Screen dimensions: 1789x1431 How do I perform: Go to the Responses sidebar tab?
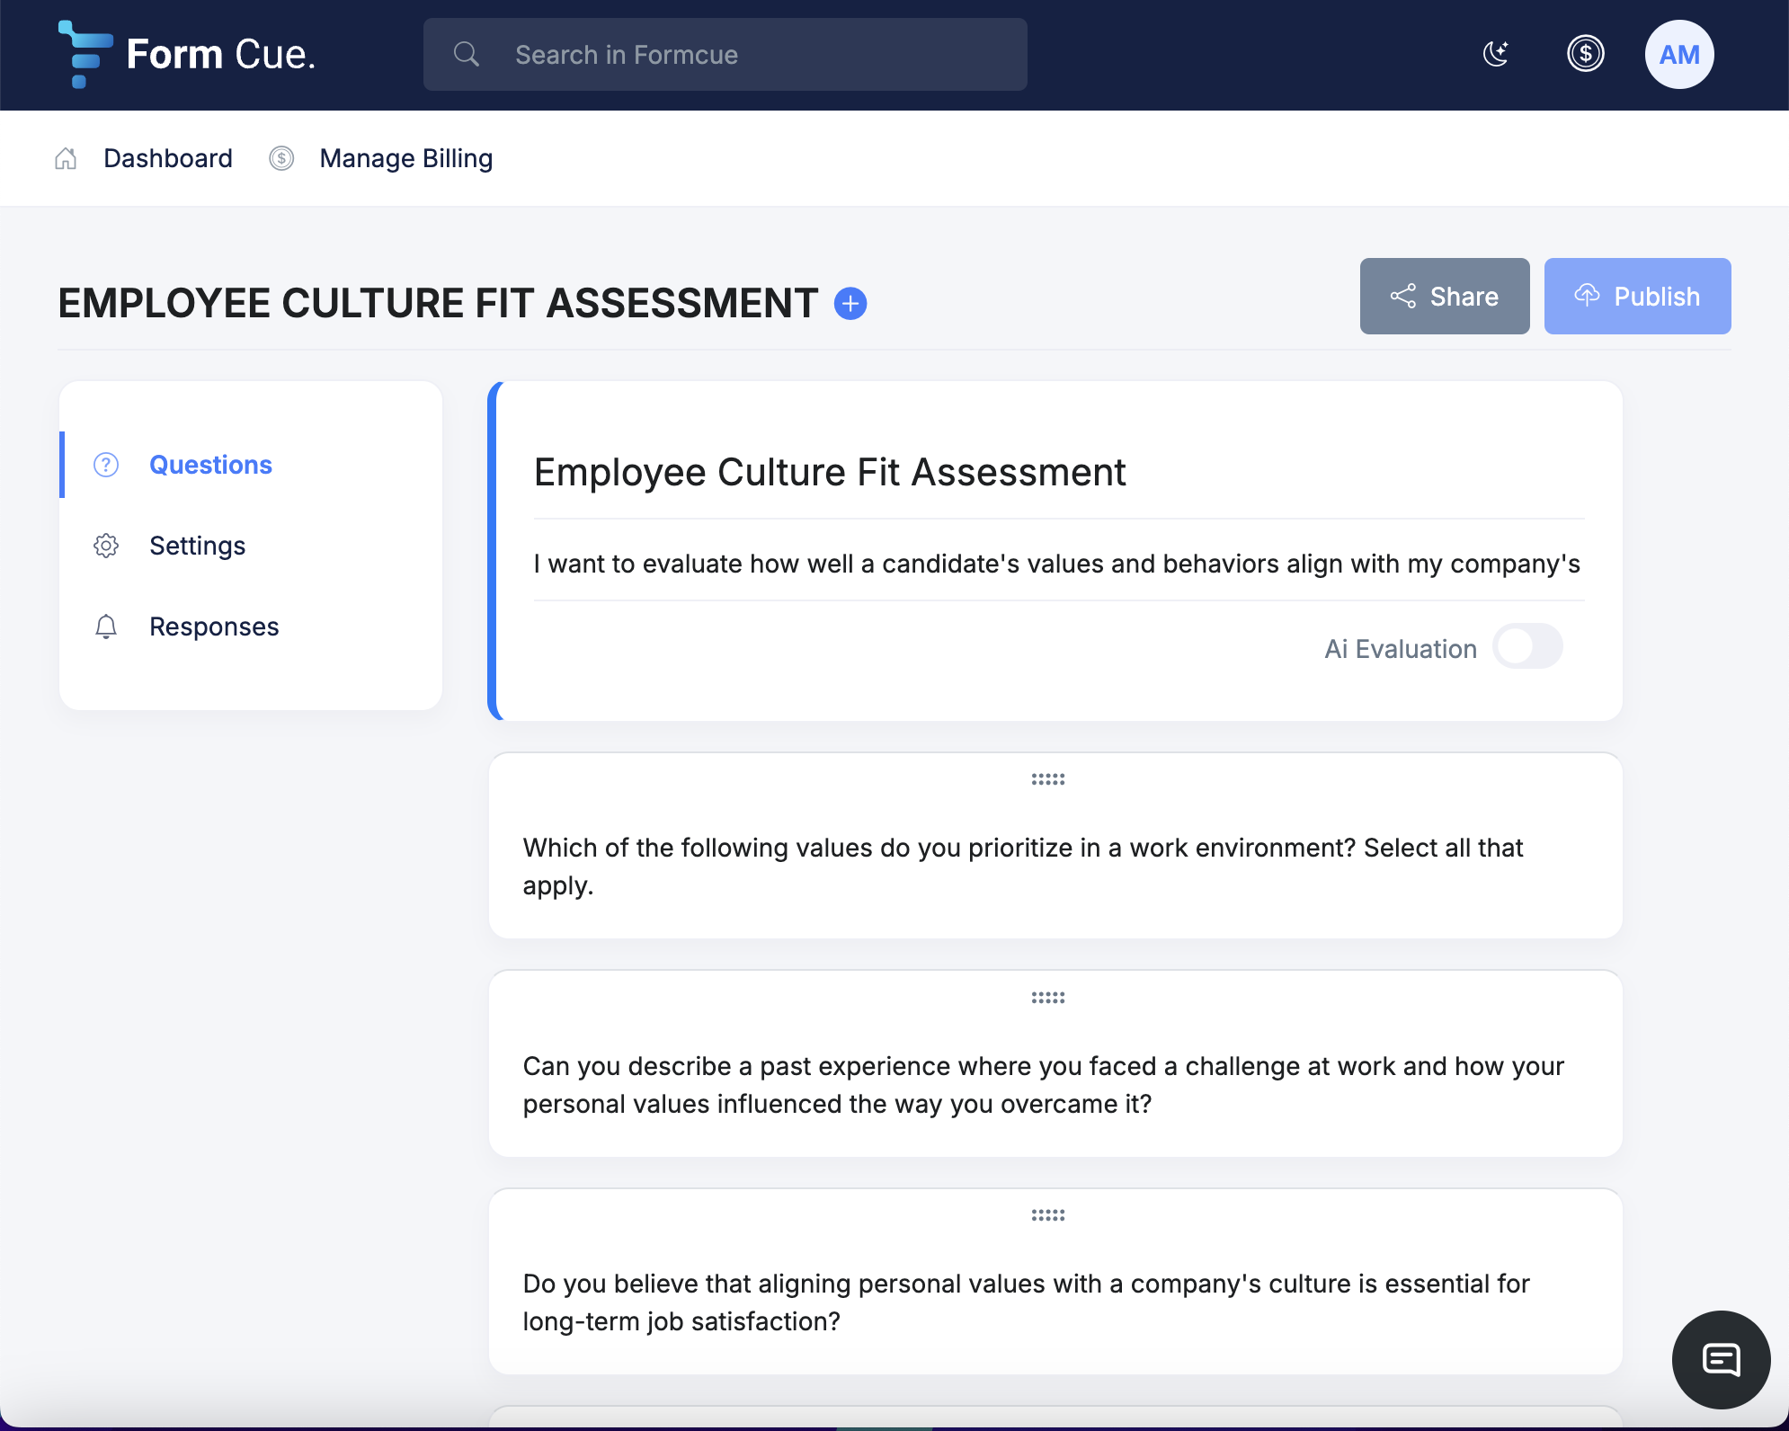(214, 627)
